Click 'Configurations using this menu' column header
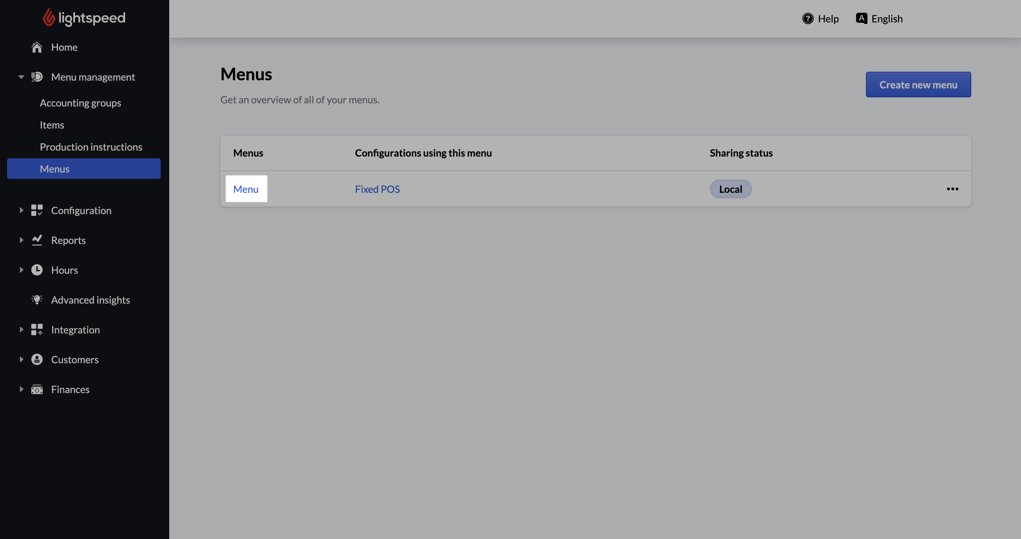The height and width of the screenshot is (539, 1021). 423,153
